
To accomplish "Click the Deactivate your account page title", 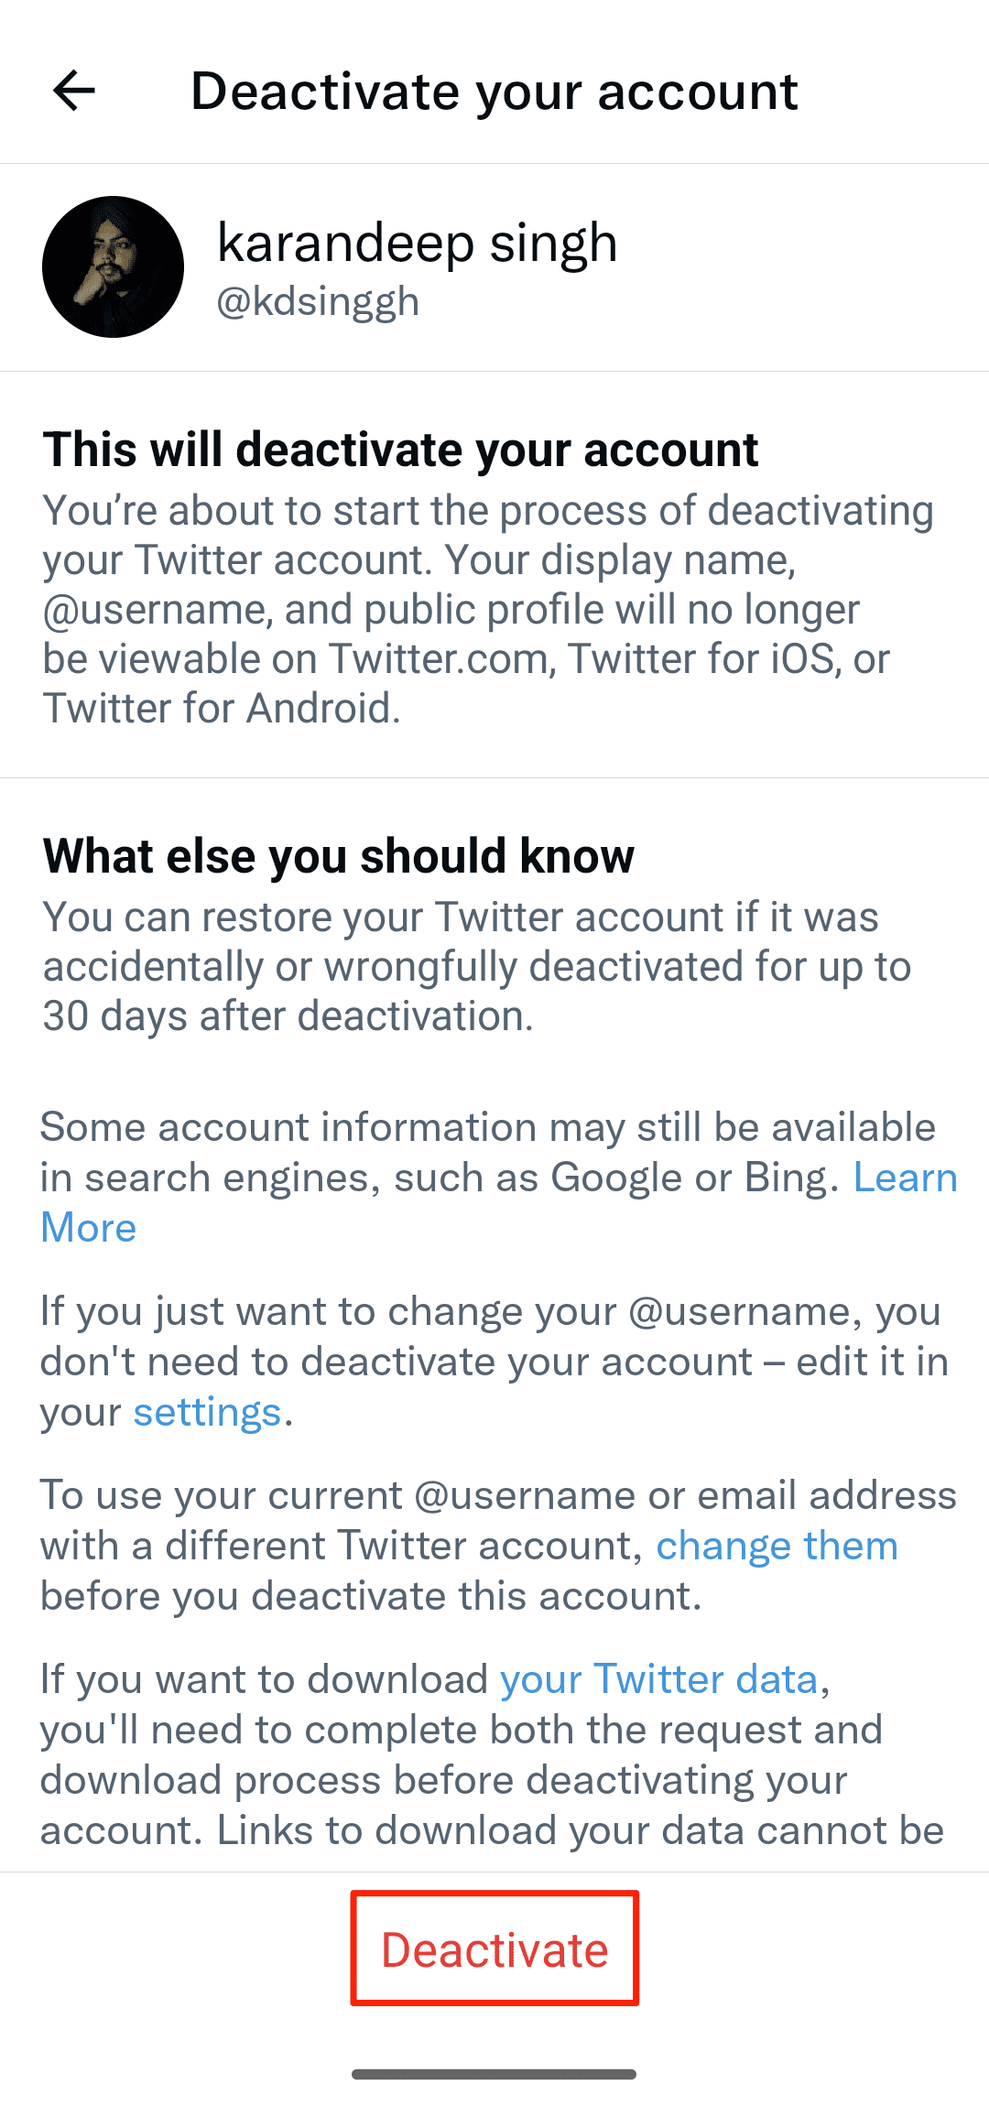I will click(x=494, y=92).
